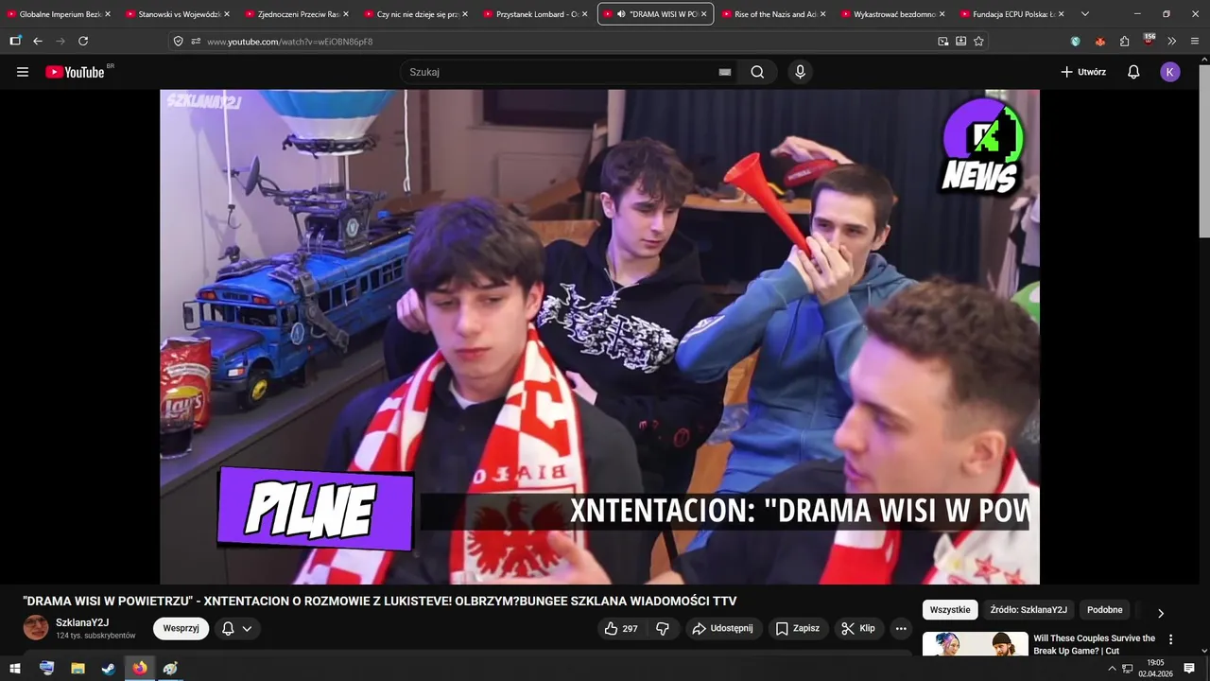
Task: Open the Firefox extensions puzzle icon
Action: (x=1124, y=41)
